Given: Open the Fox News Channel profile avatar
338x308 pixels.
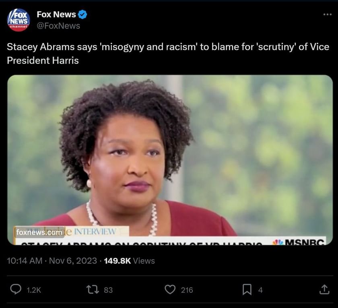Looking at the screenshot, I should [x=18, y=19].
